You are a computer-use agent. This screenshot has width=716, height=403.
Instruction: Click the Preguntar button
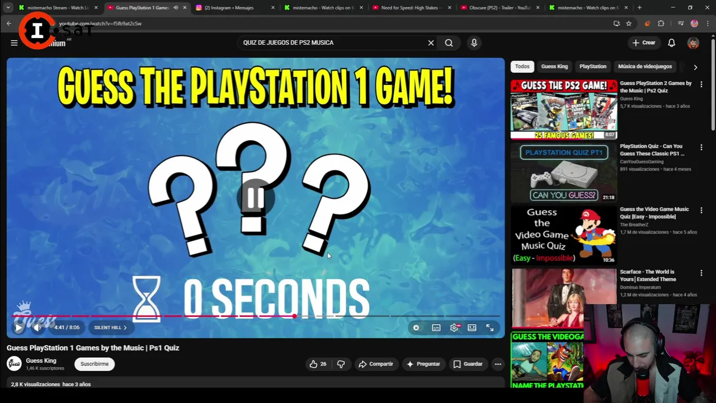pyautogui.click(x=423, y=364)
